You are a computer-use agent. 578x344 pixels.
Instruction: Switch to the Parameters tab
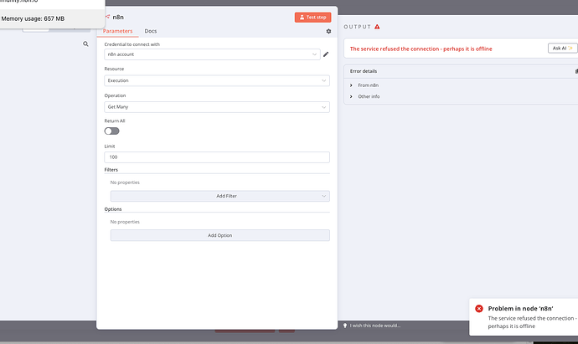[117, 31]
